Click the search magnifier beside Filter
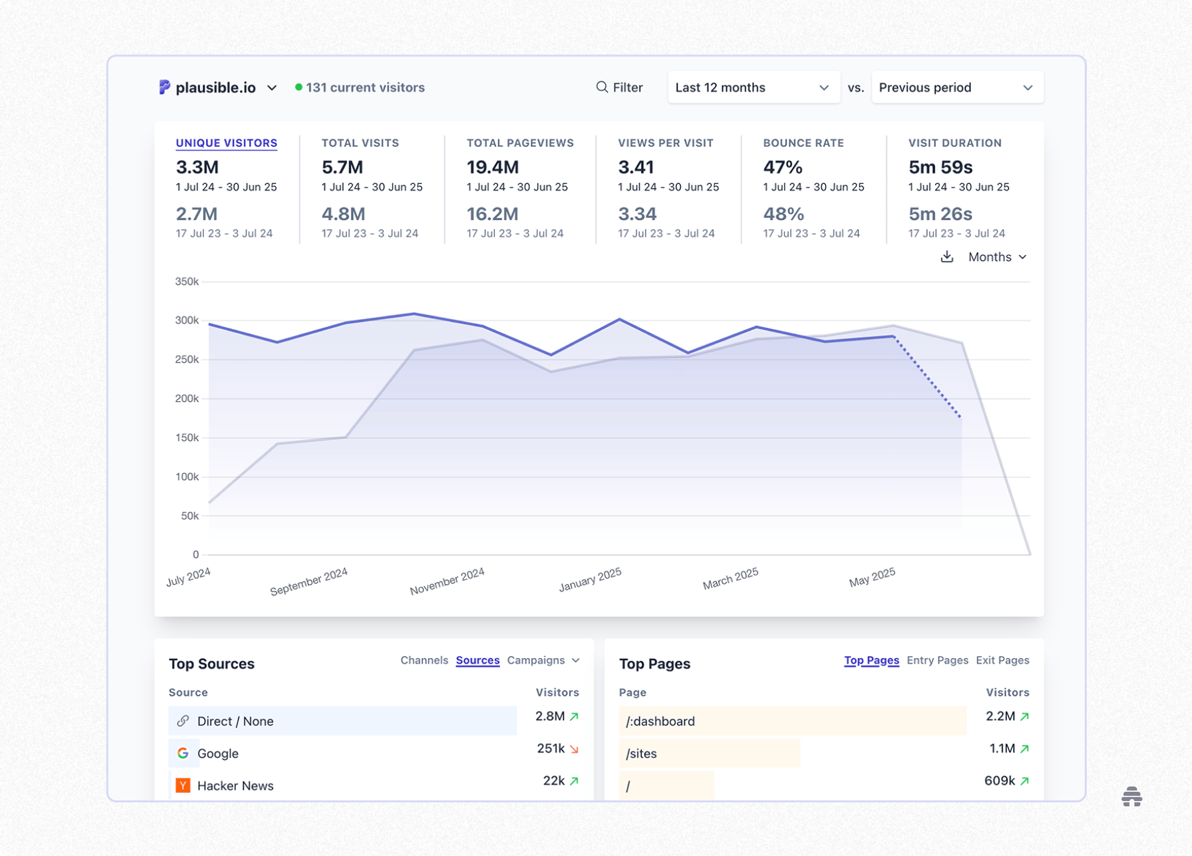The height and width of the screenshot is (856, 1192). click(x=601, y=87)
